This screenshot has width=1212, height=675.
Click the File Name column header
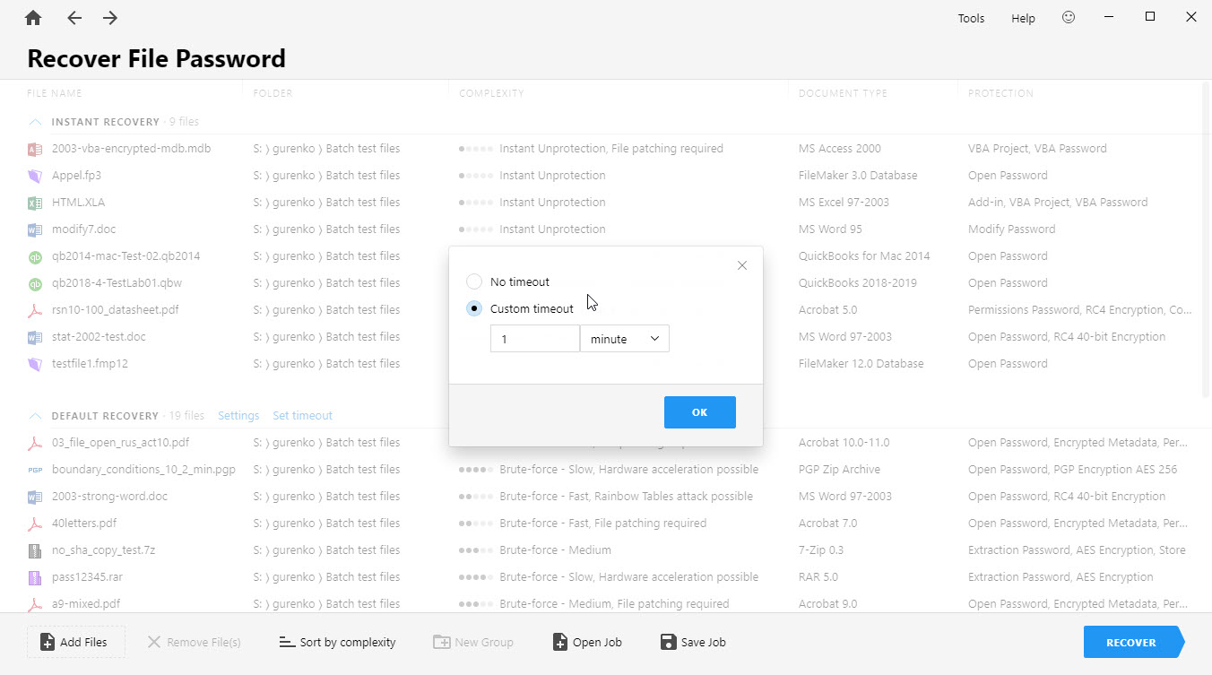(55, 93)
